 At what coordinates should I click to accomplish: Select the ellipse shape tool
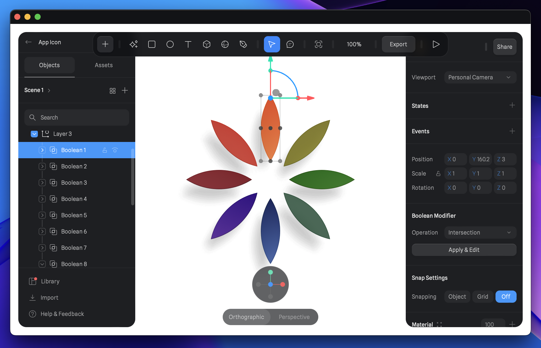coord(170,44)
